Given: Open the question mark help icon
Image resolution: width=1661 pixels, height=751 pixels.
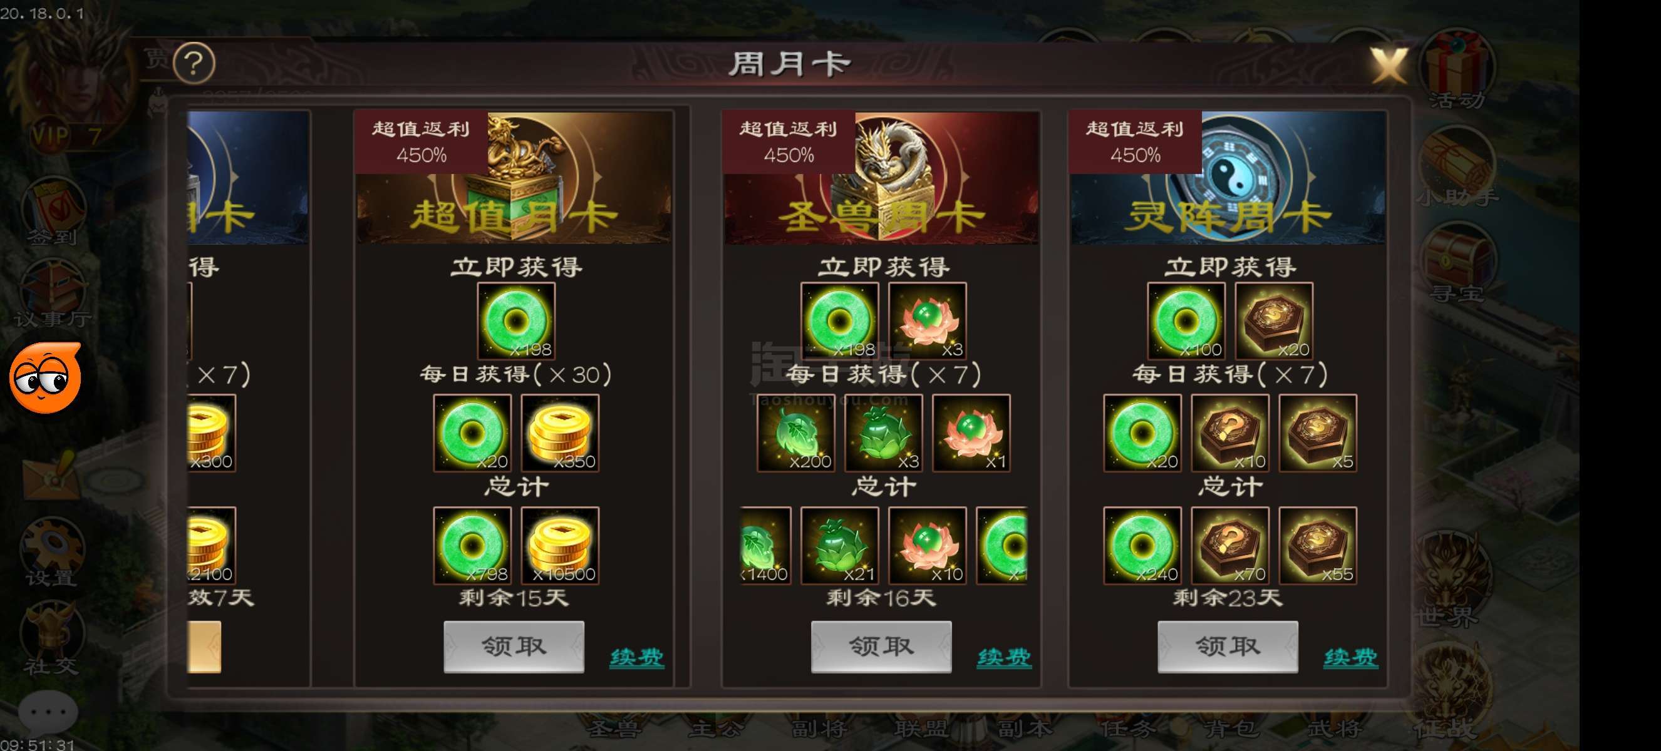Looking at the screenshot, I should click(194, 63).
